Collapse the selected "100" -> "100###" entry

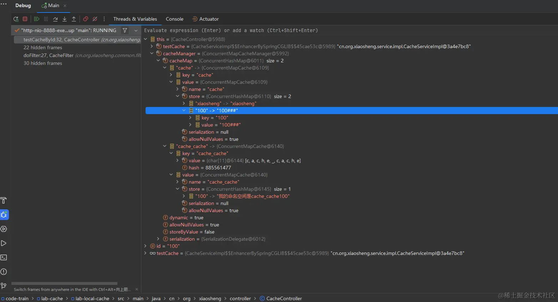(184, 111)
